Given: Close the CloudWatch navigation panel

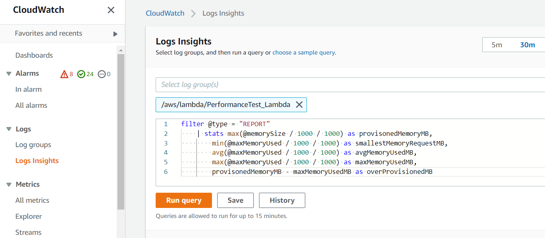Looking at the screenshot, I should point(111,10).
